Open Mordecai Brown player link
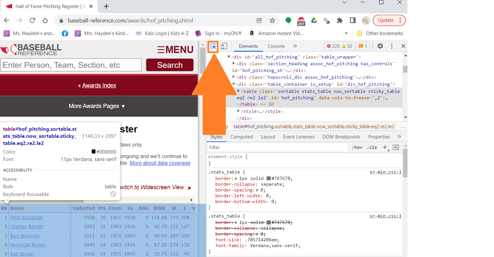Screen dimensions: 494x257 (28, 245)
